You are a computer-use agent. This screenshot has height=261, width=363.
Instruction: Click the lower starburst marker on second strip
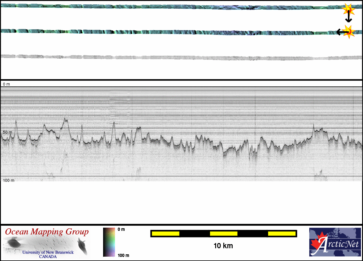click(348, 31)
